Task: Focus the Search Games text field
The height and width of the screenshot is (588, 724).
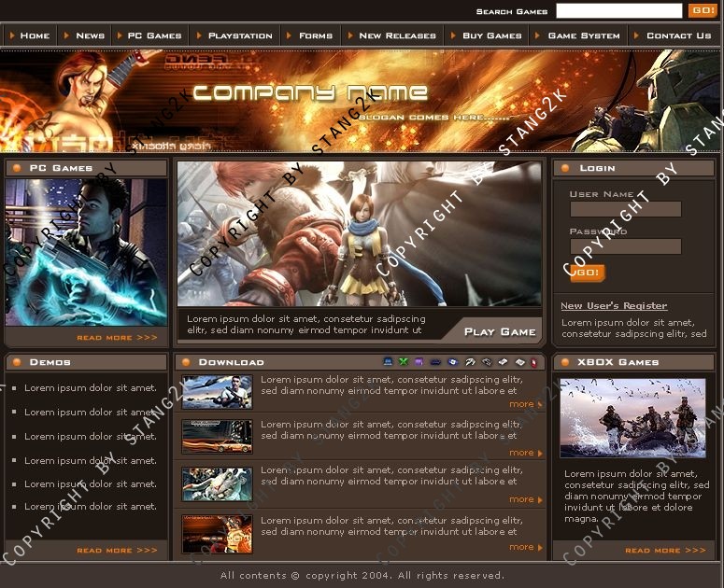Action: pyautogui.click(x=618, y=11)
